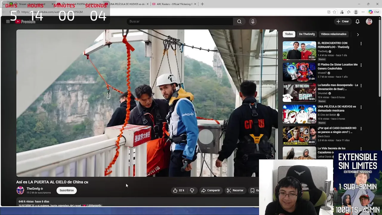The height and width of the screenshot is (215, 382).
Task: Click 19.3 M de suscriptores text
Action: click(39, 193)
